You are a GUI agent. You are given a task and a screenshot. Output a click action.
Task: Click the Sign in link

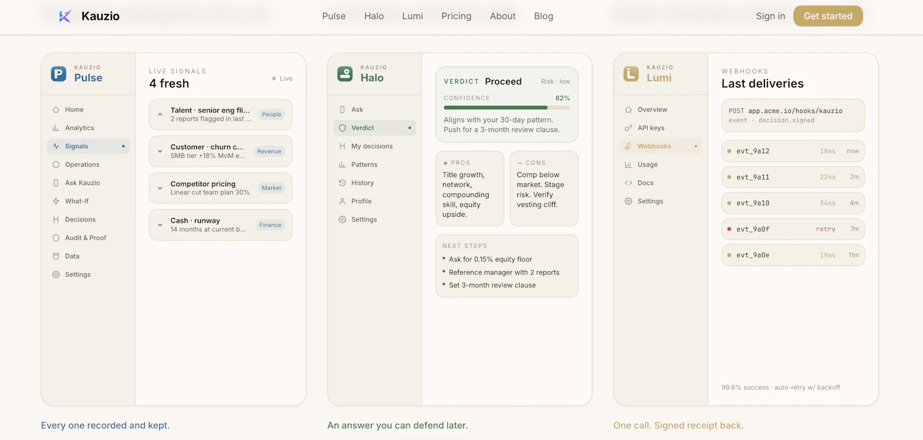(770, 16)
